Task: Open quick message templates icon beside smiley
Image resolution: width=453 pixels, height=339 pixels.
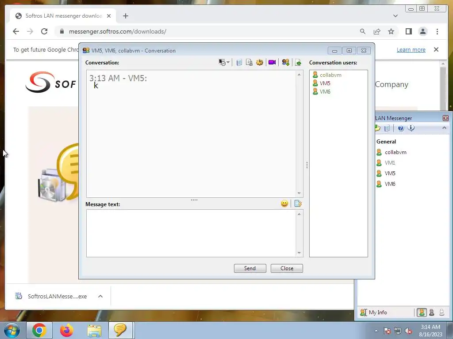Action: tap(298, 203)
